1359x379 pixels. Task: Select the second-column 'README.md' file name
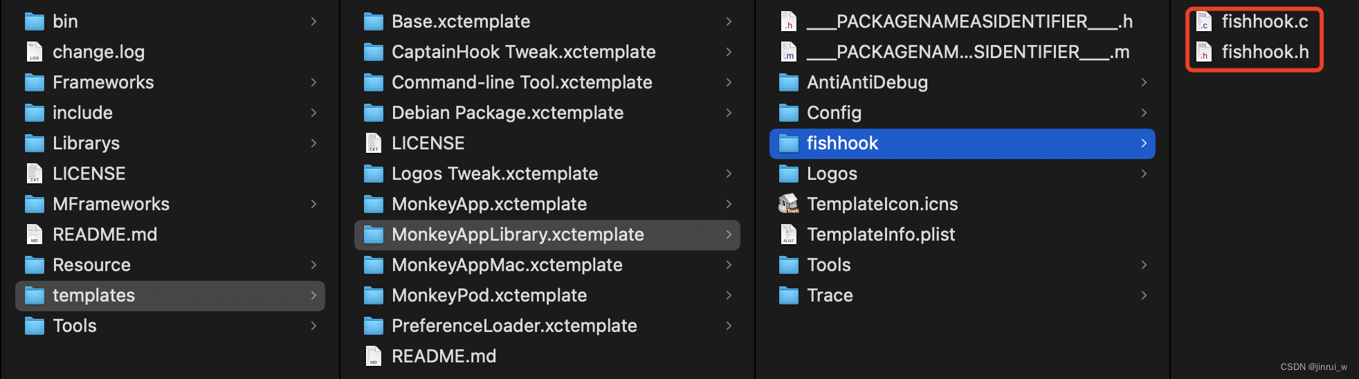[444, 356]
